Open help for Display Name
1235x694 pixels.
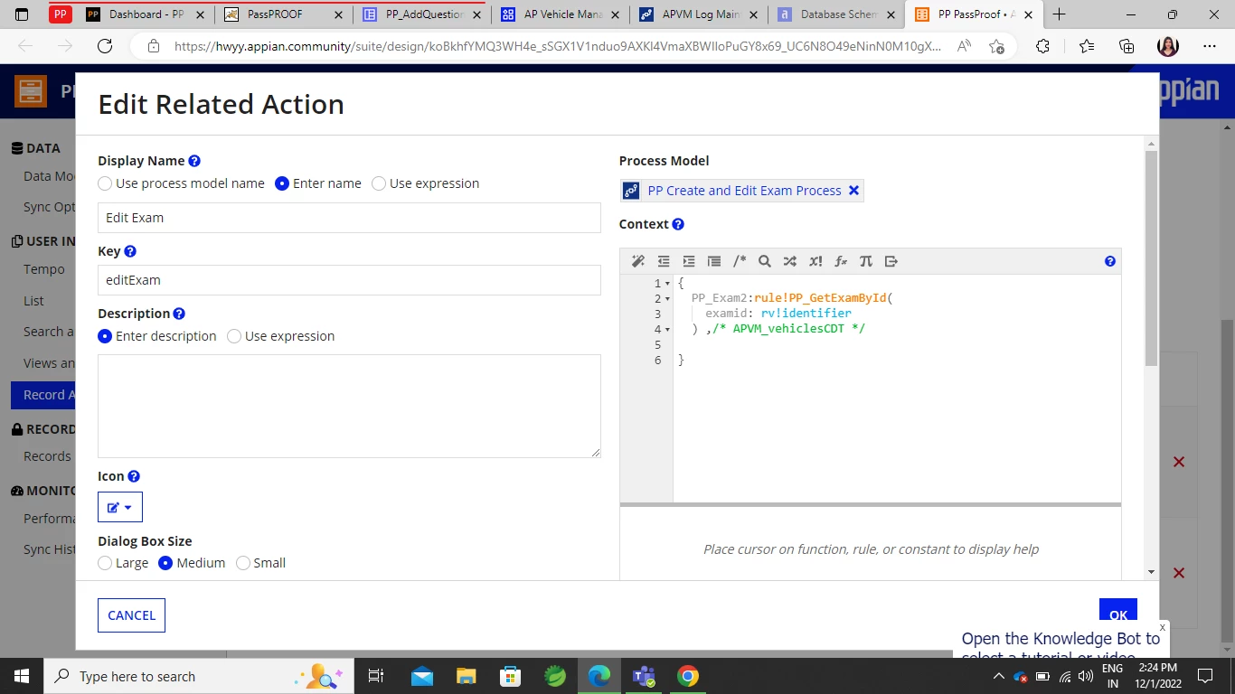coord(194,161)
